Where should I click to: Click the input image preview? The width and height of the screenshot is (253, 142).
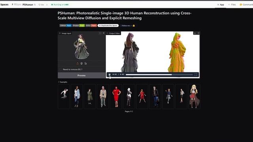click(81, 47)
